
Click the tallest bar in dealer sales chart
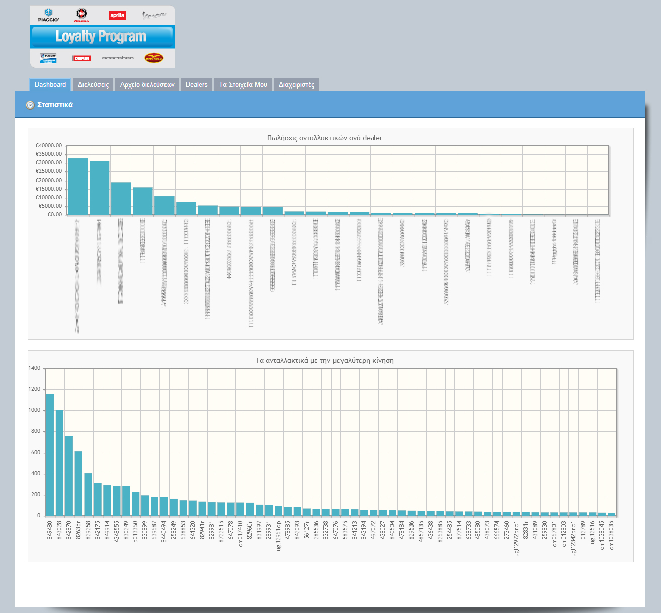click(76, 186)
